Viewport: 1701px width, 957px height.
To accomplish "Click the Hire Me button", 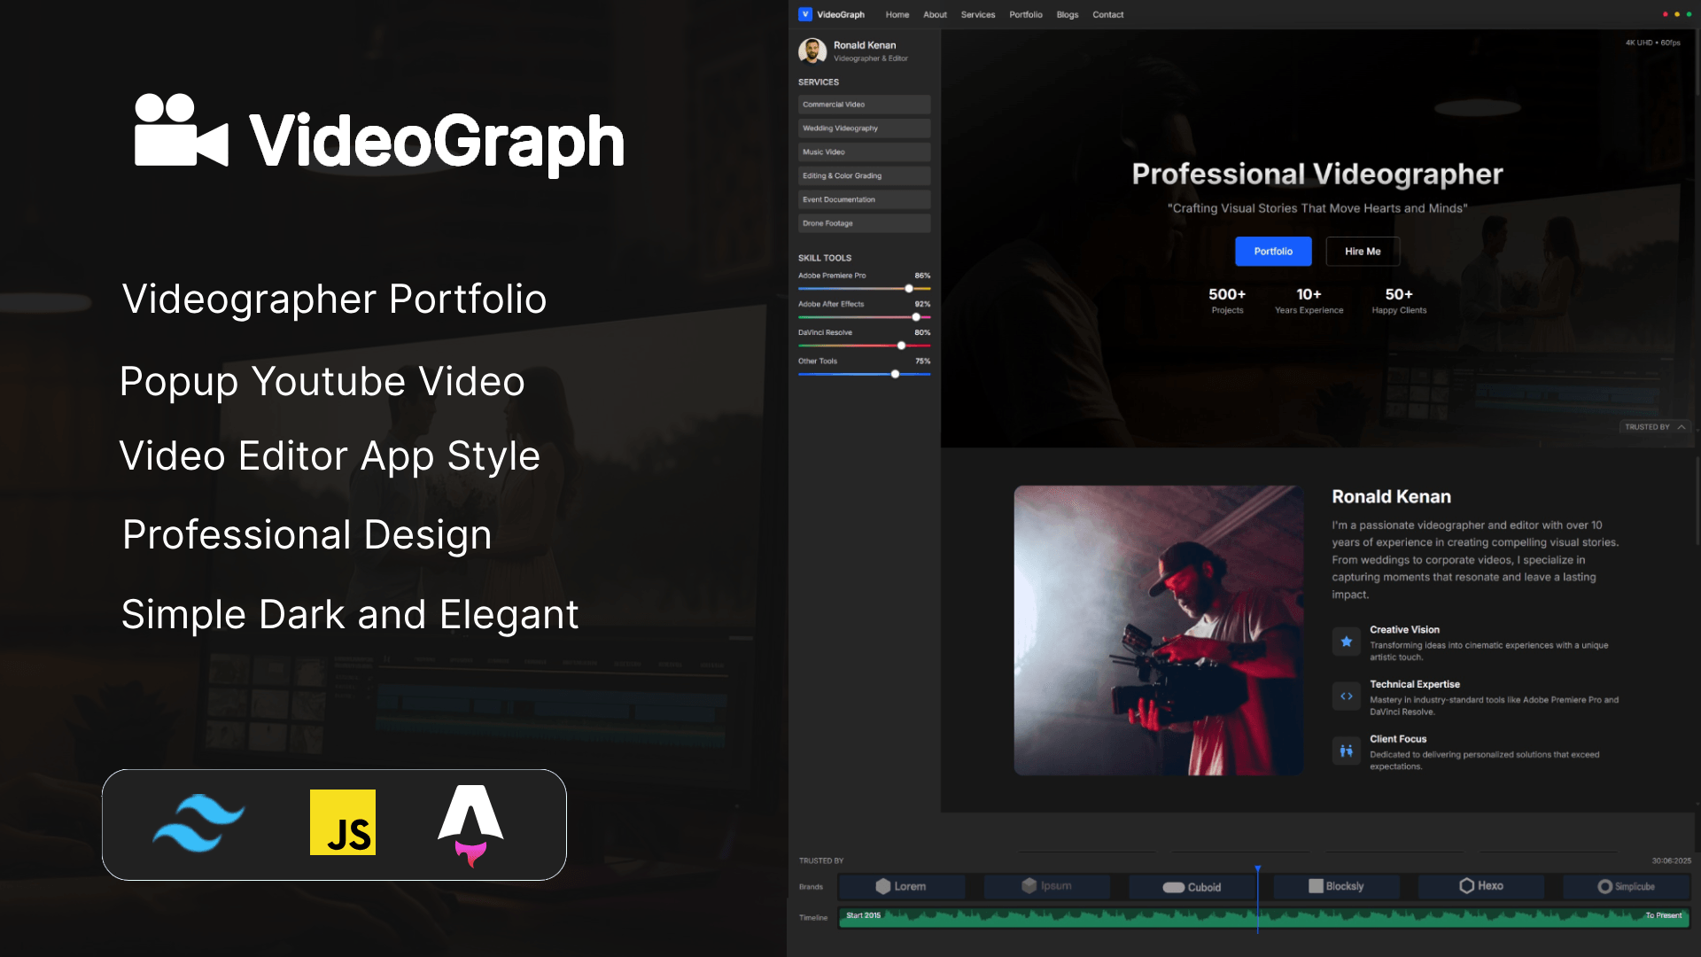I will pyautogui.click(x=1362, y=252).
